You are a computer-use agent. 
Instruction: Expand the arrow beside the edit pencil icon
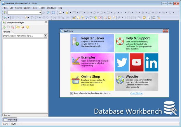29,18
